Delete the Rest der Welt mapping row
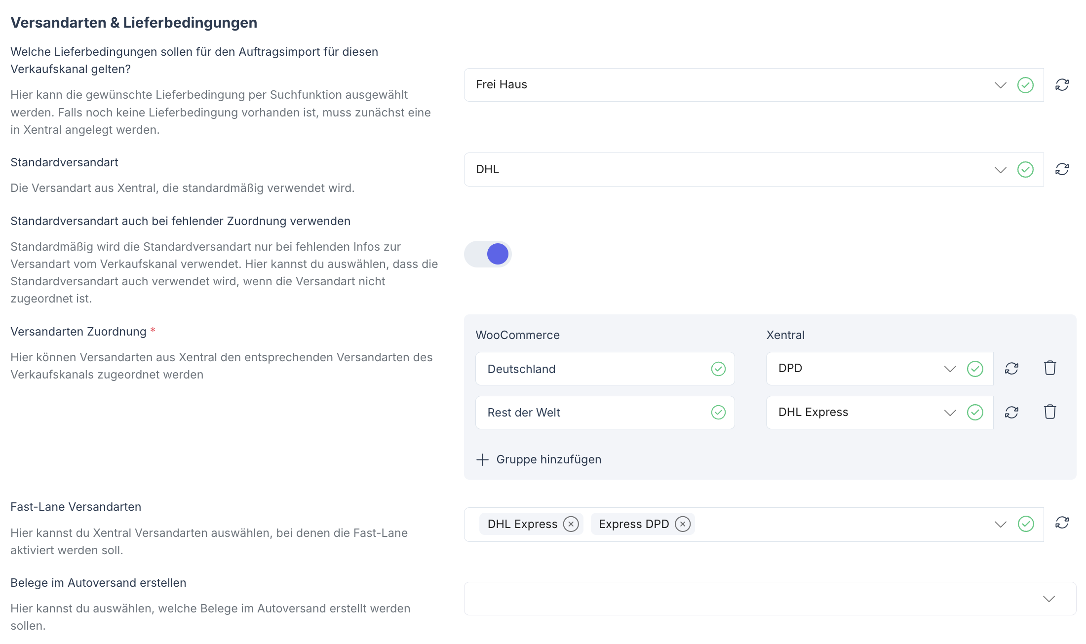1086x644 pixels. tap(1050, 412)
